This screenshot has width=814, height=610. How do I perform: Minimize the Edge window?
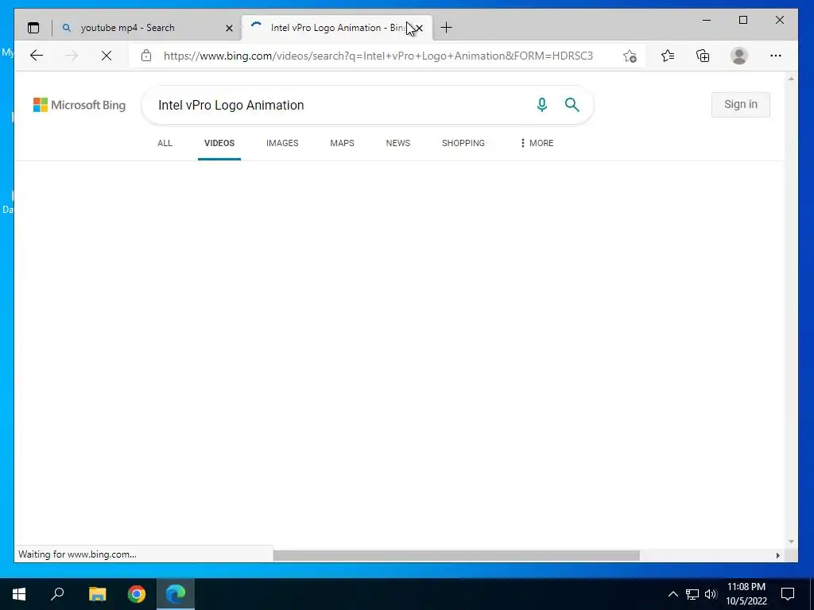pos(707,20)
